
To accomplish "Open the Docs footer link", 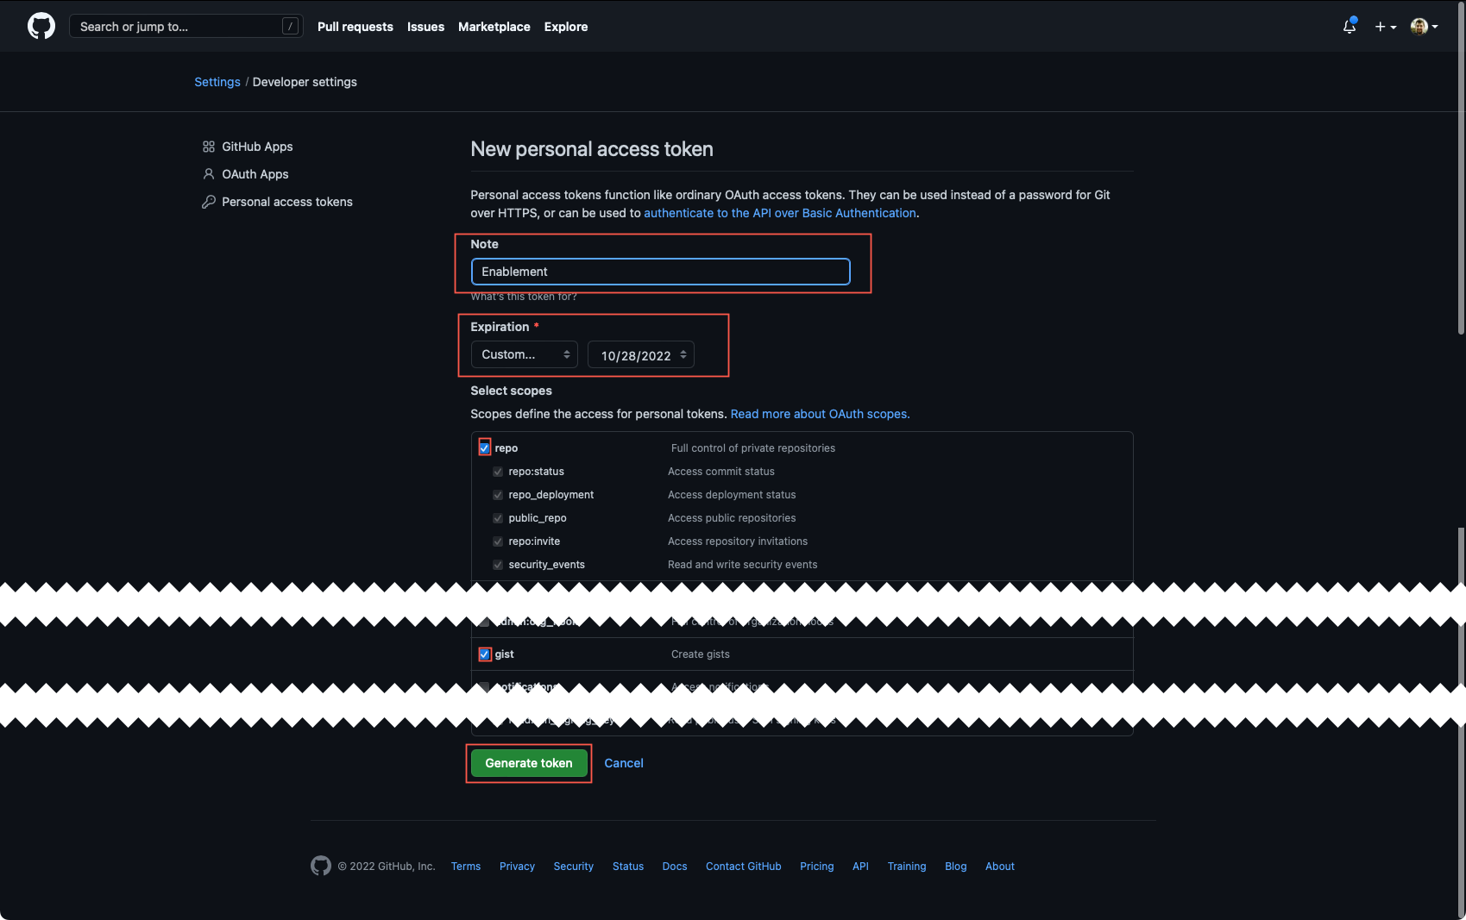I will [675, 867].
